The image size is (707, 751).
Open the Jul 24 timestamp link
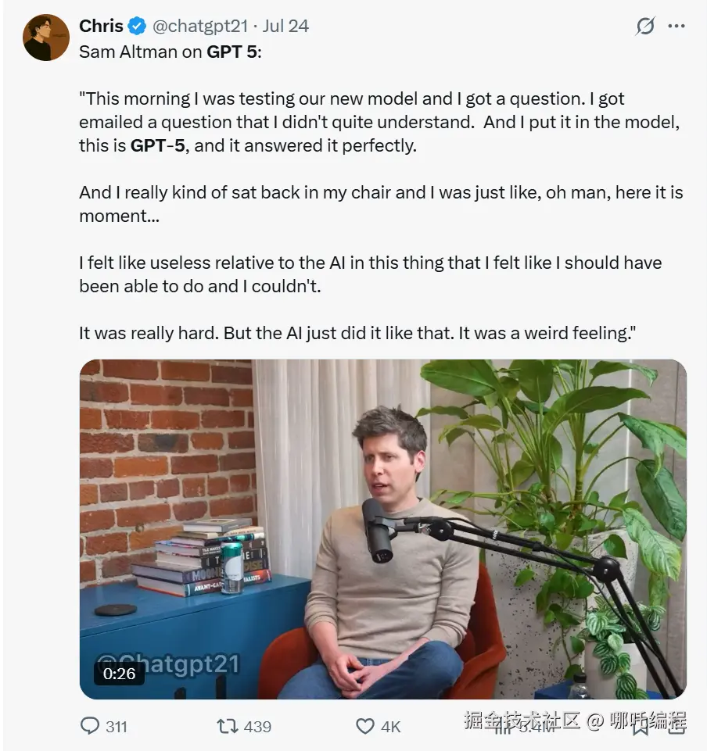point(285,26)
